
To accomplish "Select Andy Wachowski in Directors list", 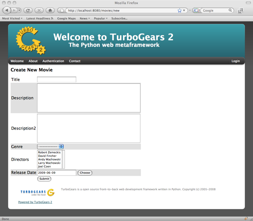I will (49, 159).
